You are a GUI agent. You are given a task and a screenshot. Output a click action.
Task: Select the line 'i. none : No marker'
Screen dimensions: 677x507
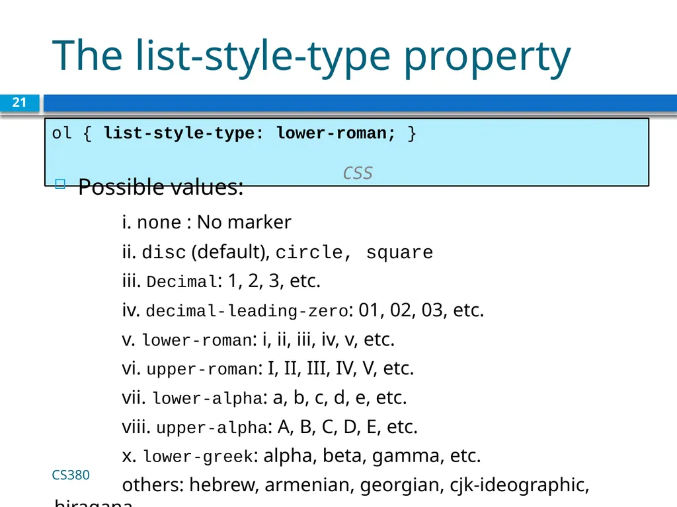click(206, 222)
